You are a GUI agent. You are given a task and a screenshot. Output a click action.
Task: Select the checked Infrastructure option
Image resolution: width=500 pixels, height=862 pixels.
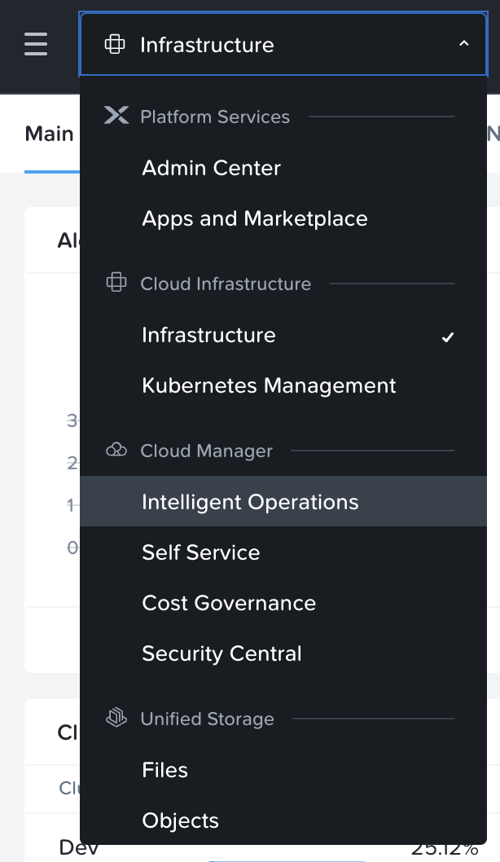[x=208, y=335]
